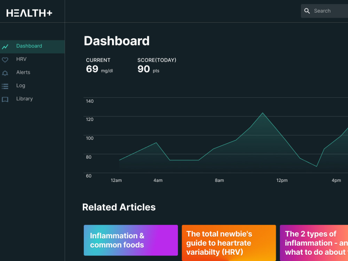The width and height of the screenshot is (348, 261).
Task: Click the Alerts bell icon
Action: click(6, 72)
